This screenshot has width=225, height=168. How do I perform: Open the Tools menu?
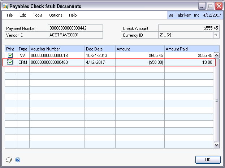click(38, 15)
